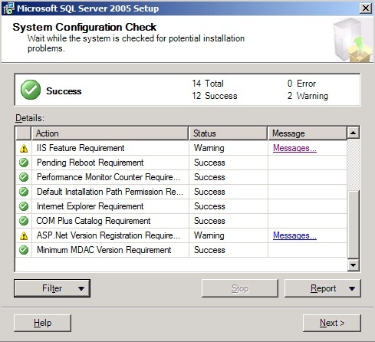Select the Pending Reboot Requirement row text
Screen dimensions: 375x342
pyautogui.click(x=90, y=163)
